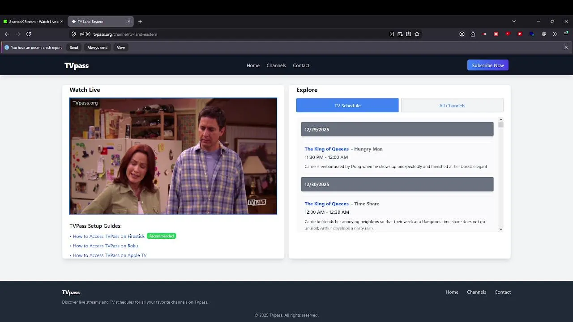Open How to Access TVPass on Firestick
The image size is (573, 322).
click(109, 236)
